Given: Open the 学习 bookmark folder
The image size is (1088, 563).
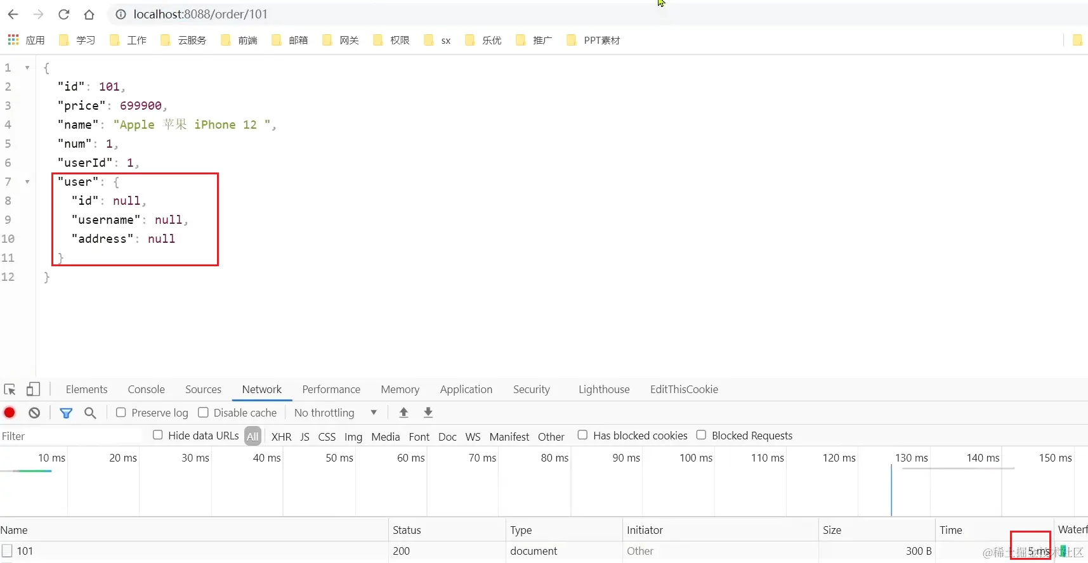Looking at the screenshot, I should [x=77, y=40].
